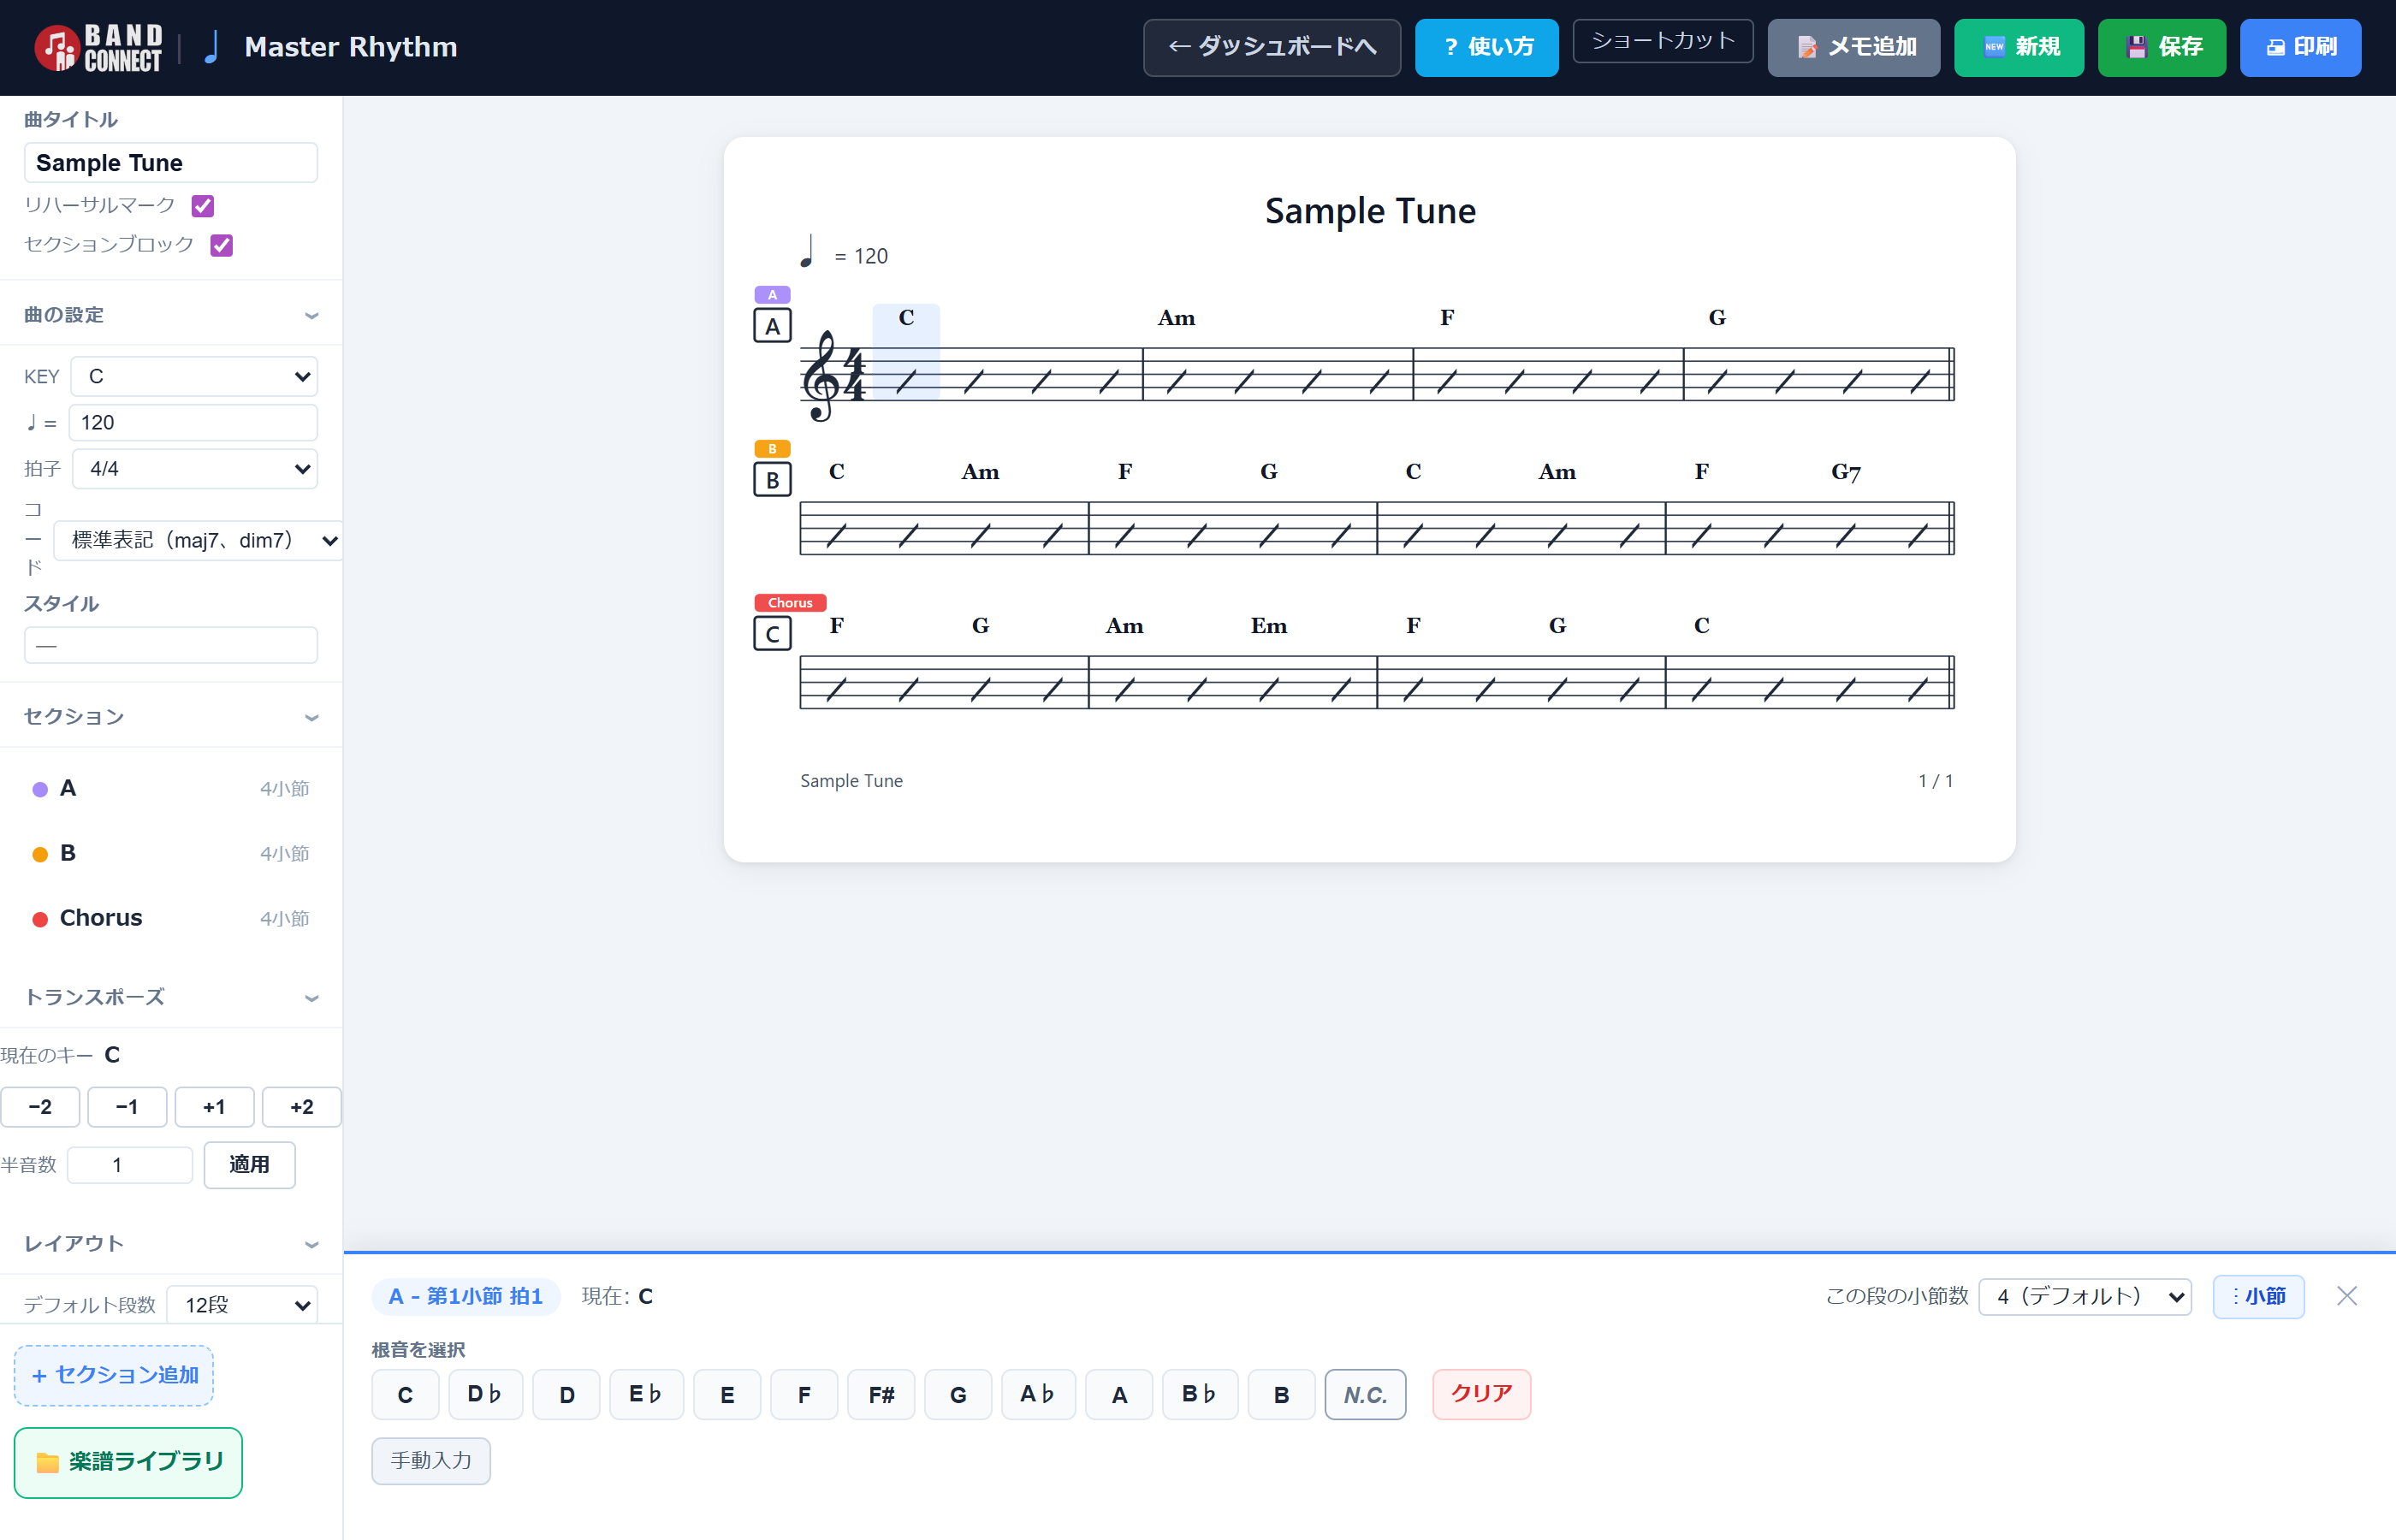Click the 適用 apply button
The width and height of the screenshot is (2396, 1540).
coord(249,1165)
